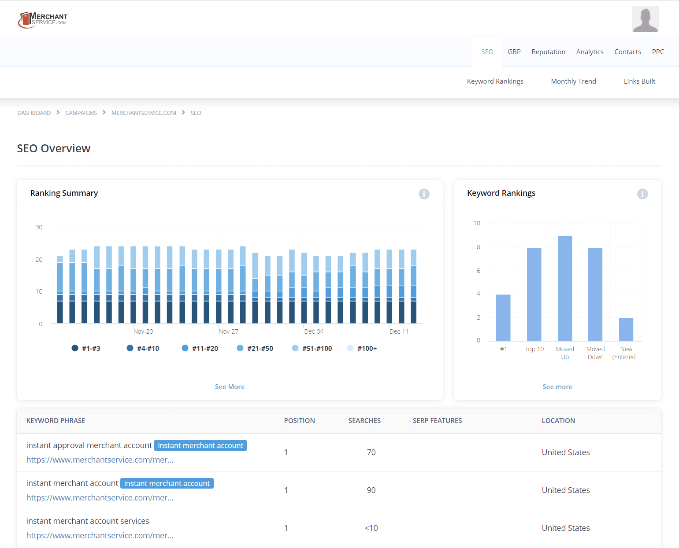Navigate to CAMPAIGNS breadcrumb

[x=81, y=113]
